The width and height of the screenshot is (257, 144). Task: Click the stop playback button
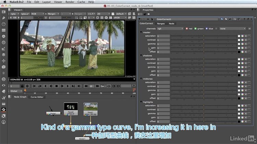coord(57,86)
